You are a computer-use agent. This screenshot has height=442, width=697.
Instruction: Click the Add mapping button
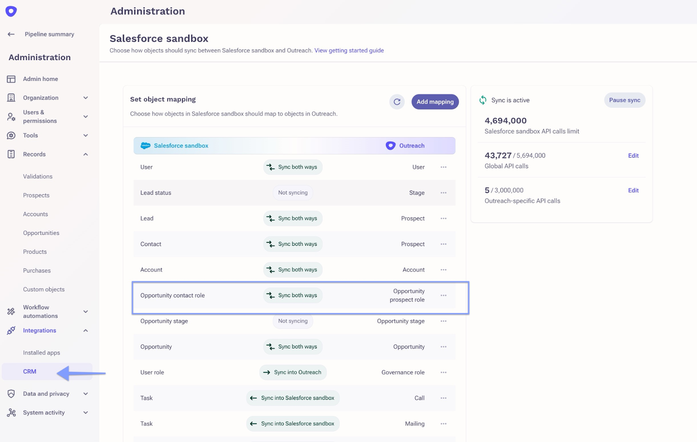[435, 102]
